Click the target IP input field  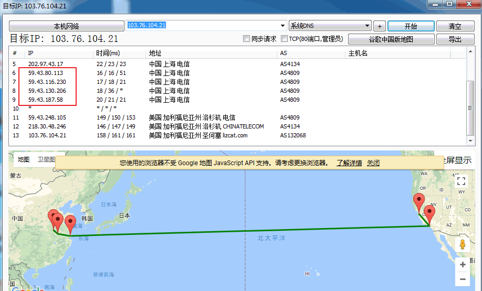click(x=202, y=25)
